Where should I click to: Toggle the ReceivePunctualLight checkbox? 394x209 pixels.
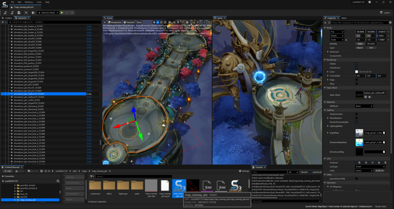[356, 122]
